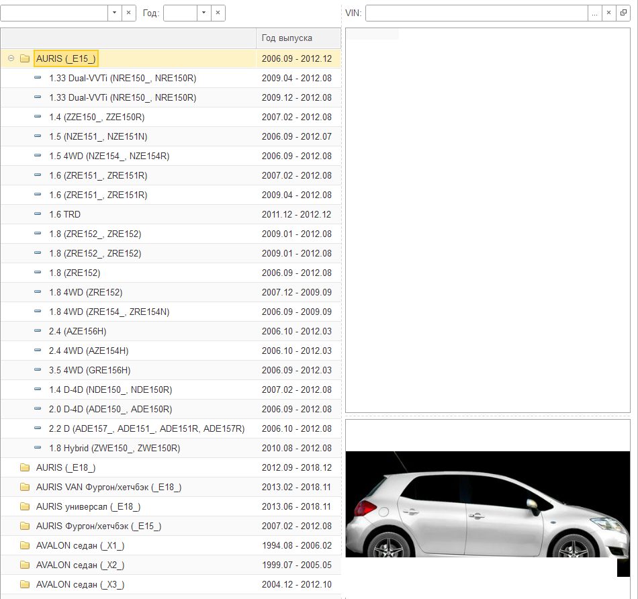
Task: Select the 3.5 4WD (GRE156H) item icon
Action: click(x=38, y=369)
